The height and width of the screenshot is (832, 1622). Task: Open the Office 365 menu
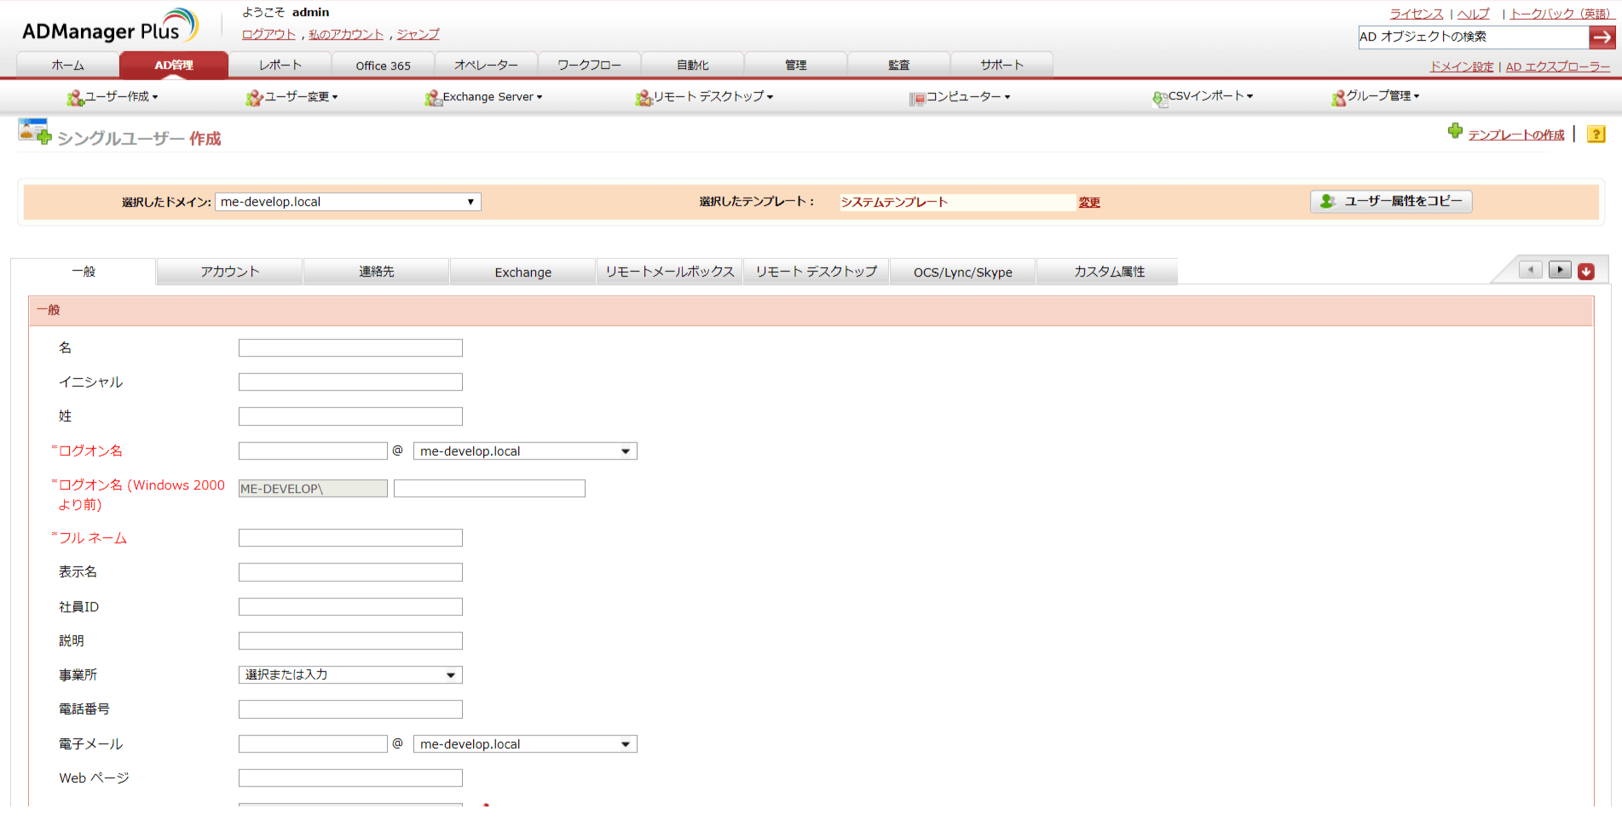[383, 64]
